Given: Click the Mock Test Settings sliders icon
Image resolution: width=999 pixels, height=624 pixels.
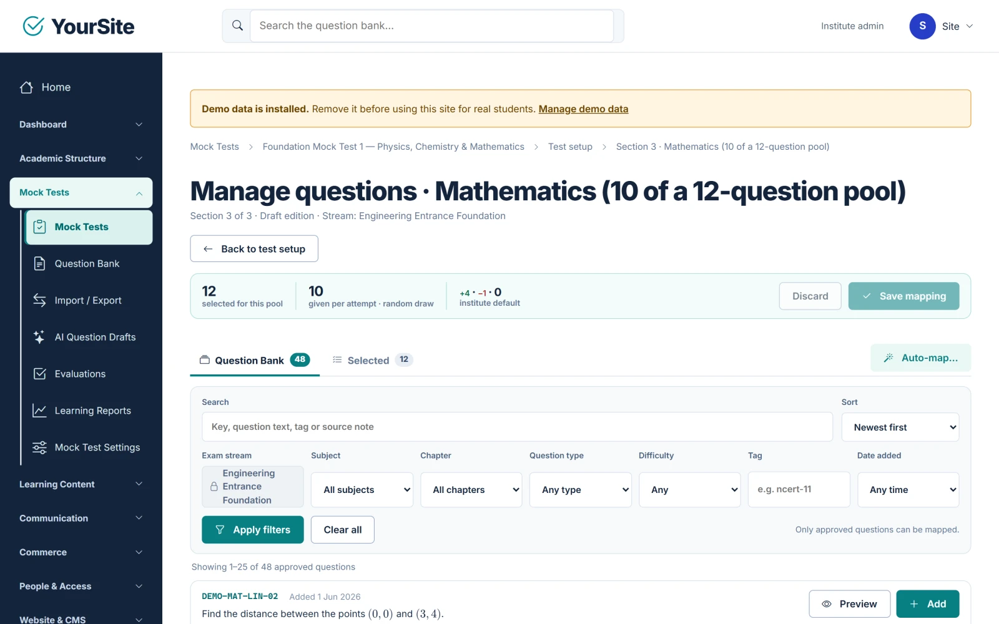Looking at the screenshot, I should coord(39,447).
